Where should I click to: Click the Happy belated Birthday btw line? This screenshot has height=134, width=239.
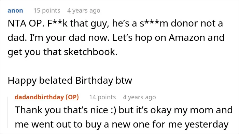tap(70, 80)
